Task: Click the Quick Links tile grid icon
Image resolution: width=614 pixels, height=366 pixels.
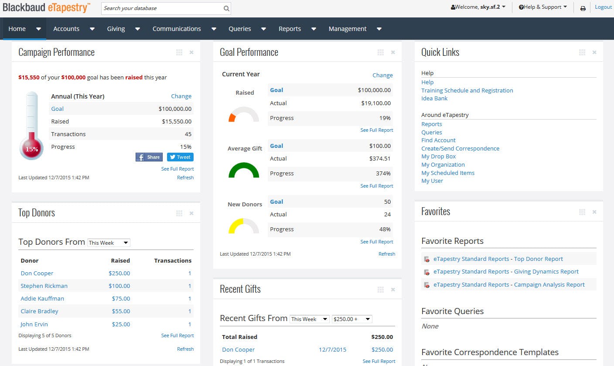Action: [582, 52]
